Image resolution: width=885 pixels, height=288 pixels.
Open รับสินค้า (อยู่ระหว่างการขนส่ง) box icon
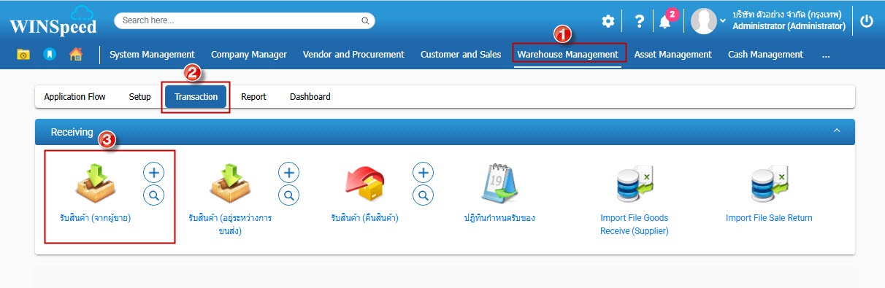(230, 183)
